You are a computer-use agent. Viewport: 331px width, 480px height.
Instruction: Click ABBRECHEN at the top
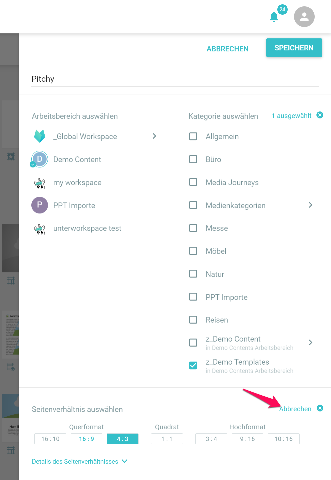(x=227, y=49)
